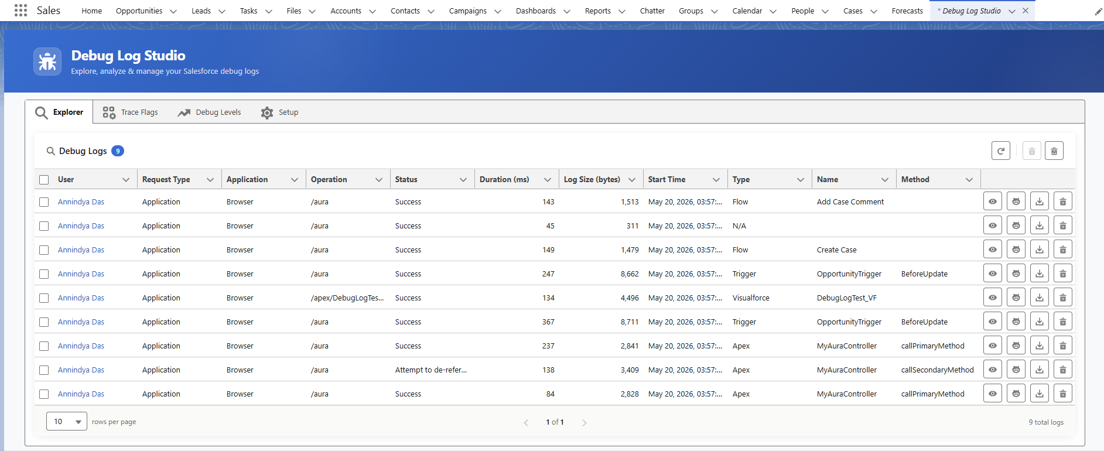Open the Method column menu chevron

point(969,180)
